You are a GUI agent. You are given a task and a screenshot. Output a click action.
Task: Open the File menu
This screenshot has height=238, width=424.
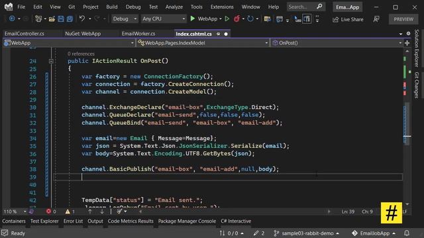point(21,7)
